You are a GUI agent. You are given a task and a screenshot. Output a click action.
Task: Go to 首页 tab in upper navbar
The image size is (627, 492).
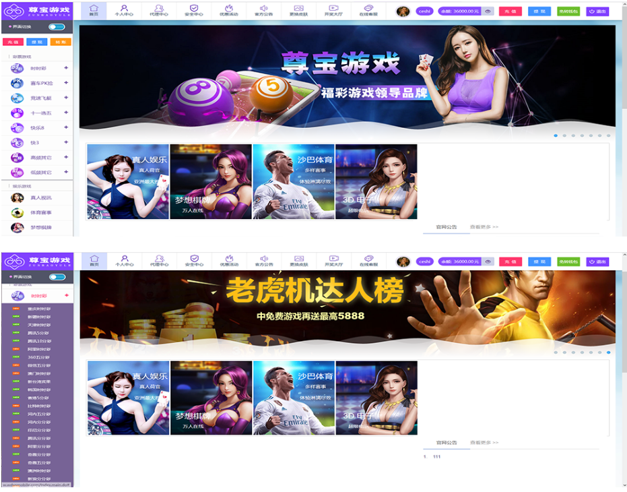click(x=94, y=10)
